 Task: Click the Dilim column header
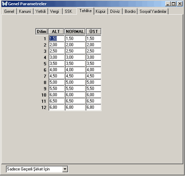[x=41, y=31]
